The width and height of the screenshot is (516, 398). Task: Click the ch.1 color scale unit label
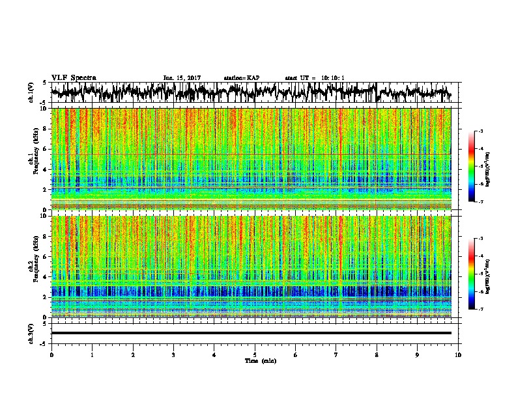point(488,170)
